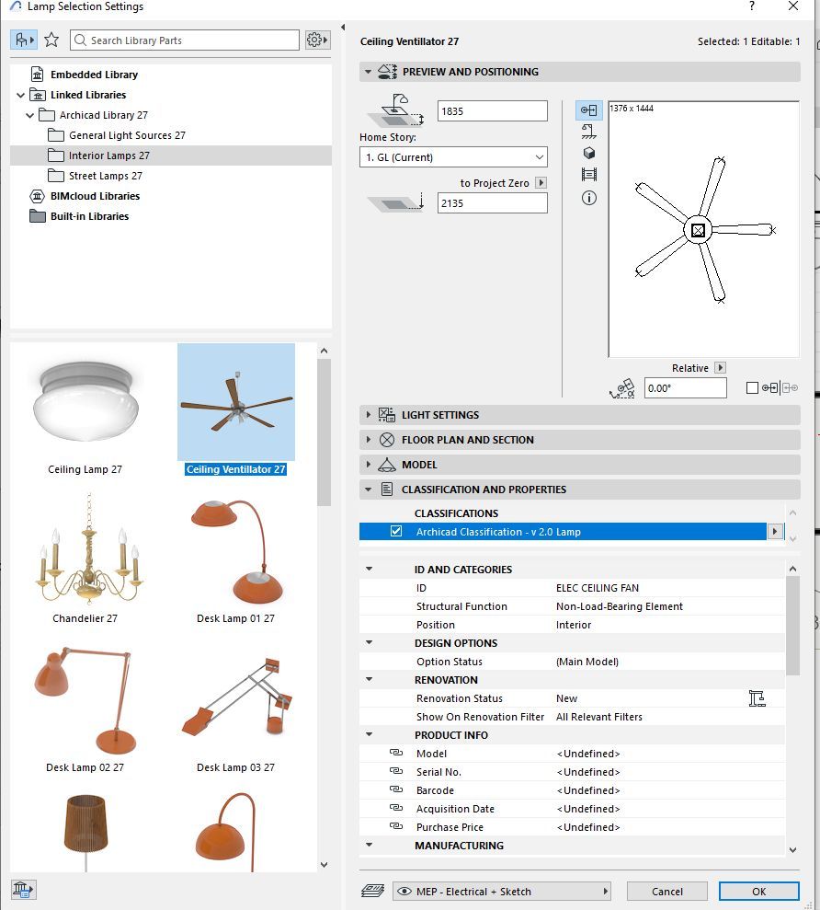
Task: Collapse Archicad Library 27 node
Action: 30,115
